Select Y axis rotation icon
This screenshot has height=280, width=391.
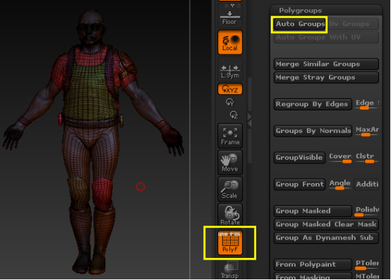coord(230,102)
